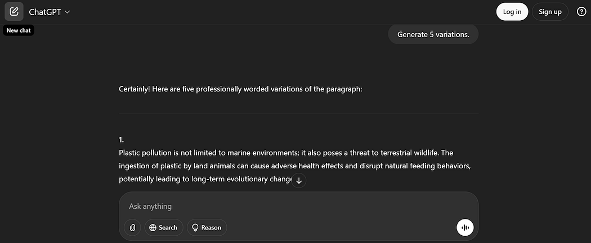Open the ChatGPT model selector dropdown
The height and width of the screenshot is (243, 591).
pyautogui.click(x=50, y=12)
